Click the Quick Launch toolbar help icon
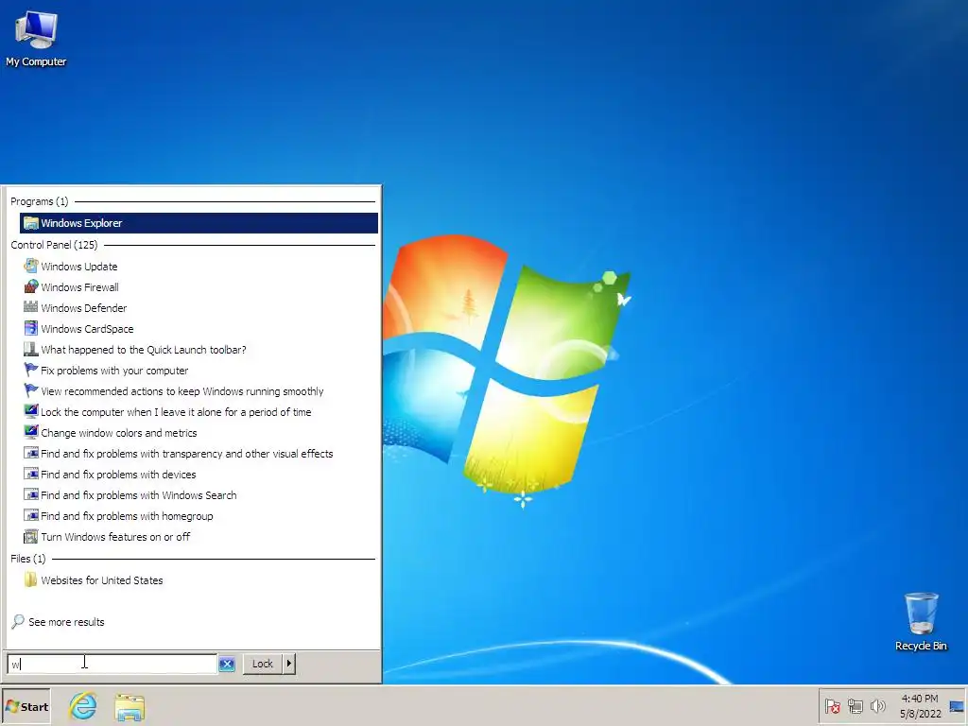The image size is (968, 726). pyautogui.click(x=31, y=350)
